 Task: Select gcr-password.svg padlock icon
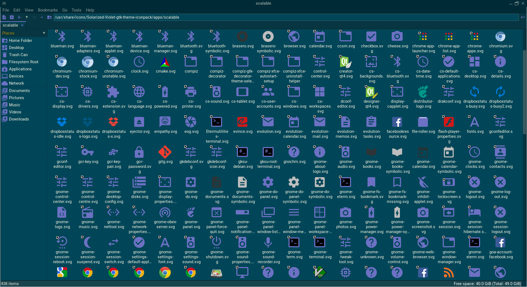(139, 152)
